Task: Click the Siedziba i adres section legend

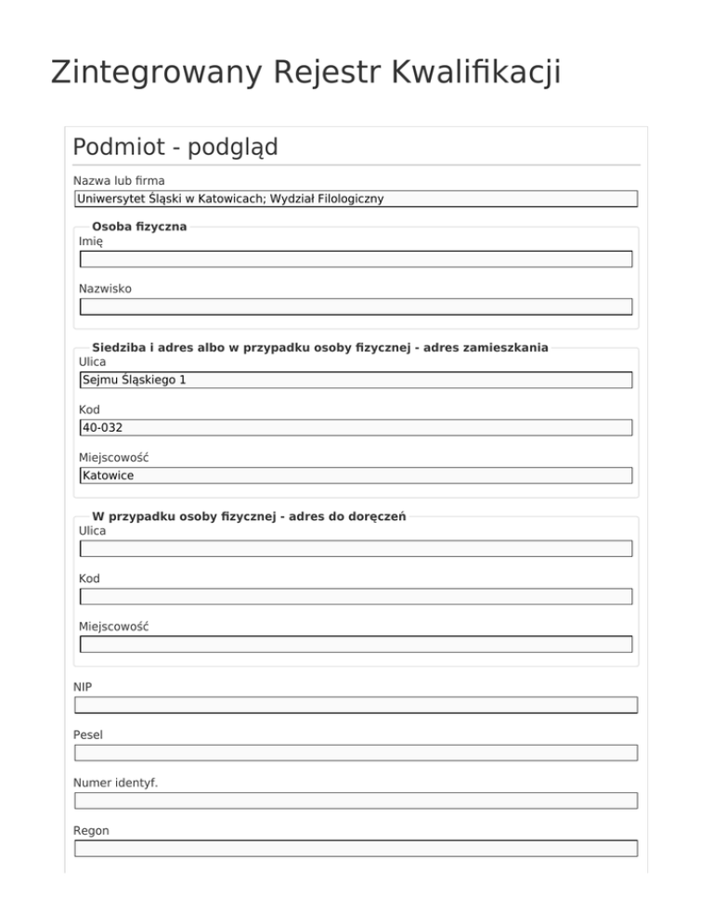Action: tap(319, 347)
